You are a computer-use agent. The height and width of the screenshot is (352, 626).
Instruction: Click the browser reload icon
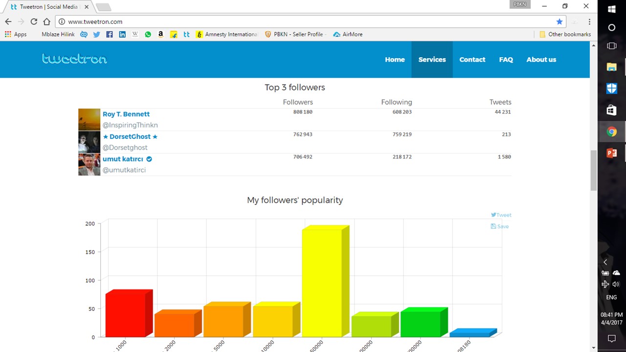(x=34, y=22)
